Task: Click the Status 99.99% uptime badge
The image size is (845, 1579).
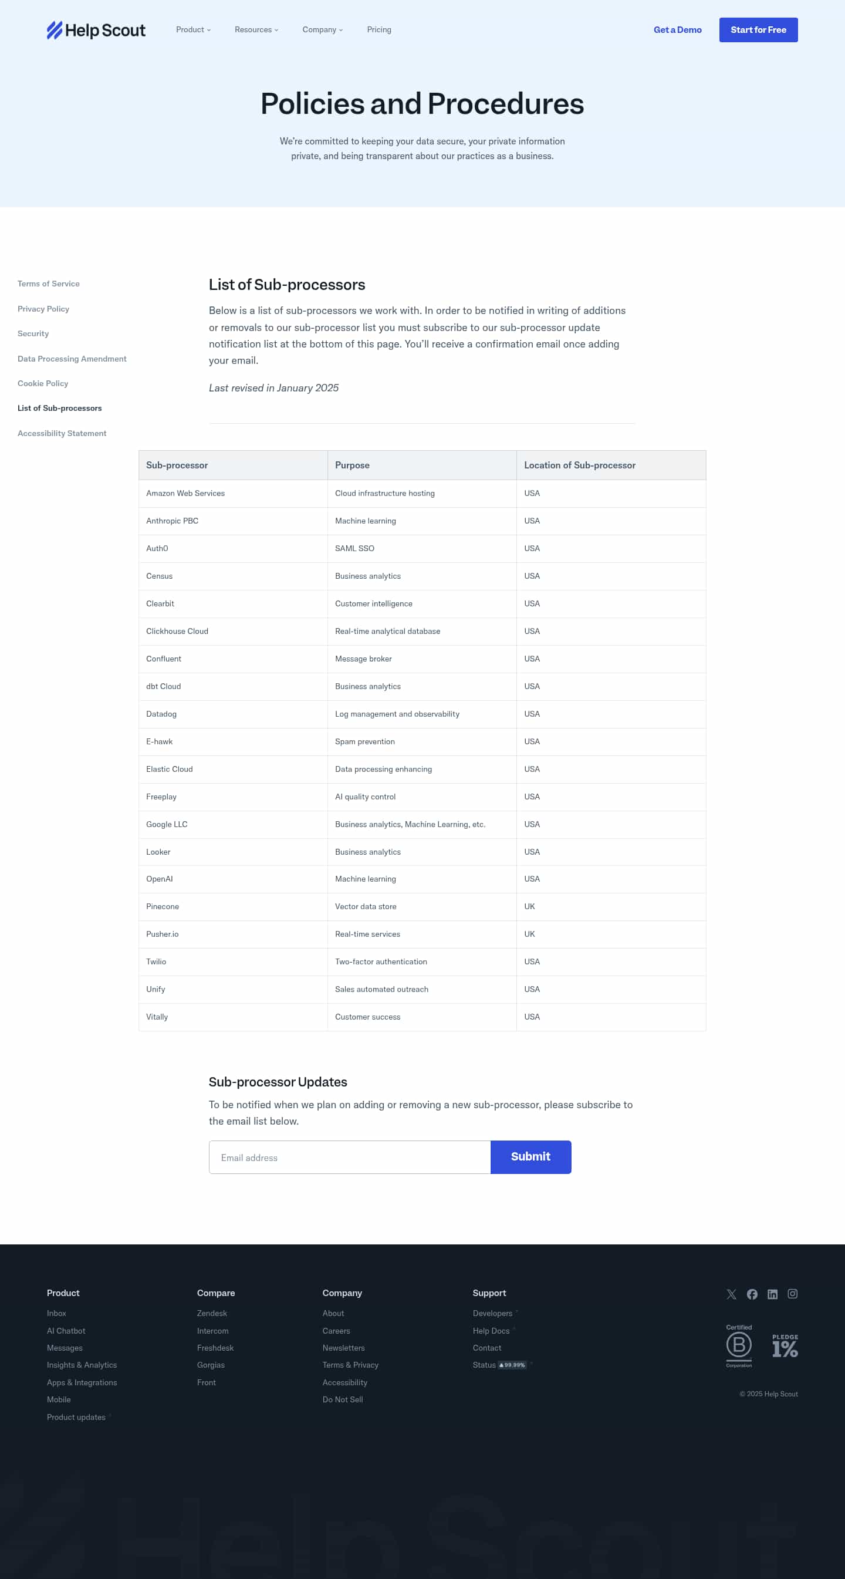Action: (x=512, y=1365)
